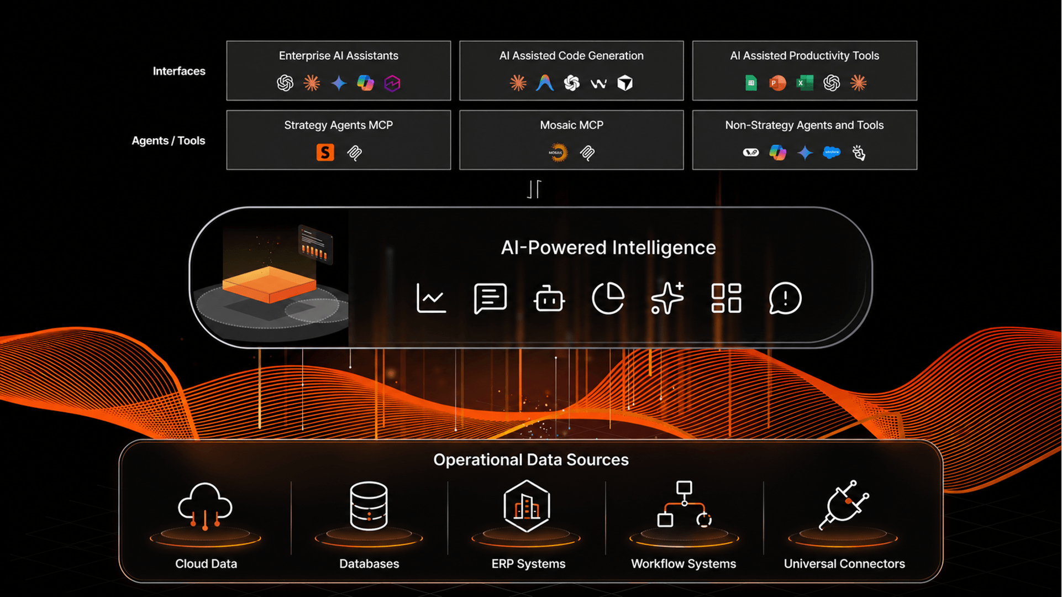Click the robot bot icon
This screenshot has width=1062, height=597.
coord(549,299)
